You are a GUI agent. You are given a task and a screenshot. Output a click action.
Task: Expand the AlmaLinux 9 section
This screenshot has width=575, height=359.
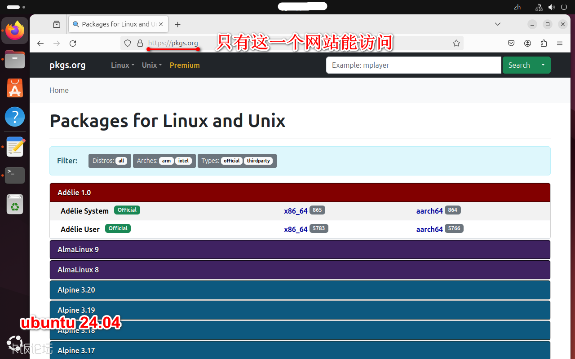(300, 250)
